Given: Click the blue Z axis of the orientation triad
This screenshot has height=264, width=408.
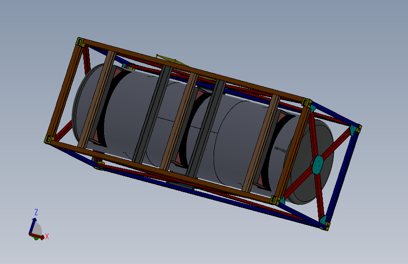Looking at the screenshot, I should click(33, 225).
